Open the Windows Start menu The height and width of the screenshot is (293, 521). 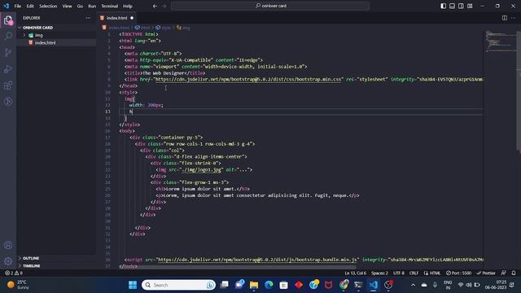(x=133, y=285)
